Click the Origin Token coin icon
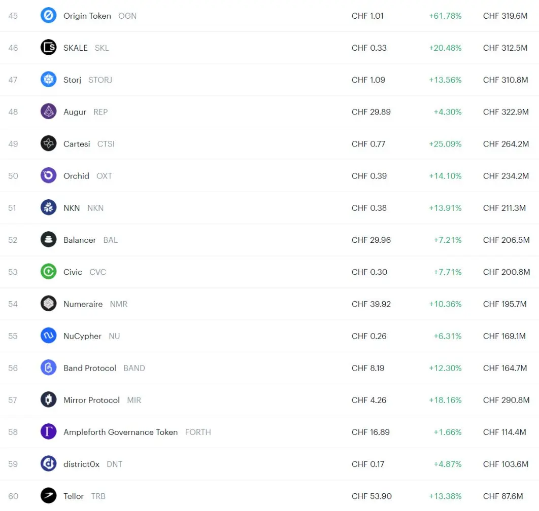Image resolution: width=539 pixels, height=511 pixels. point(48,15)
